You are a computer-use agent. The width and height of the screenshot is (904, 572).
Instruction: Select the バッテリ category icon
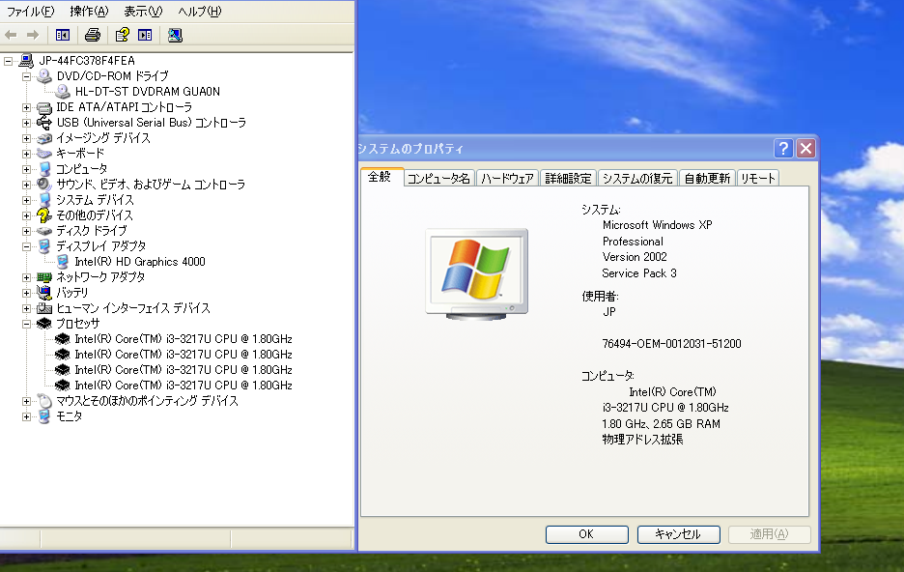pyautogui.click(x=44, y=293)
